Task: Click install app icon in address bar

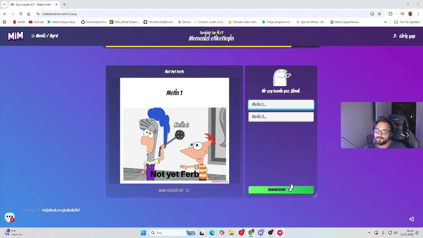Action: (x=372, y=14)
